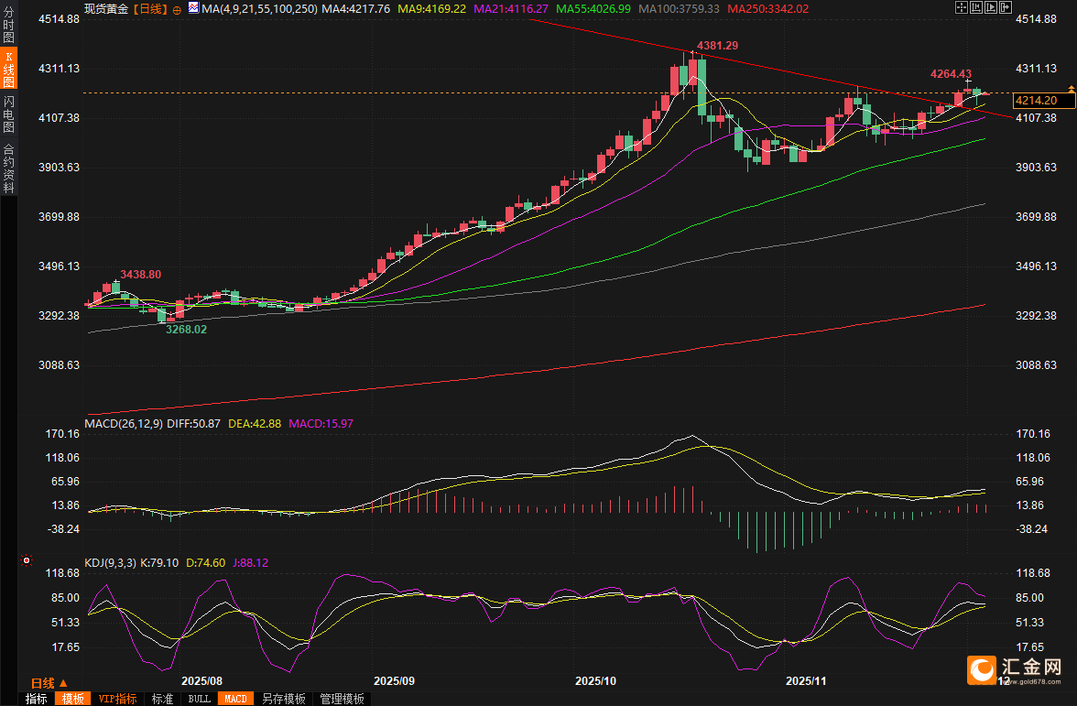Click 管理模板 to manage templates

(343, 699)
